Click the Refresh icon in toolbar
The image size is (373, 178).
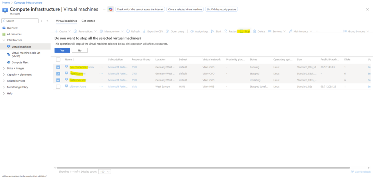click(x=129, y=32)
